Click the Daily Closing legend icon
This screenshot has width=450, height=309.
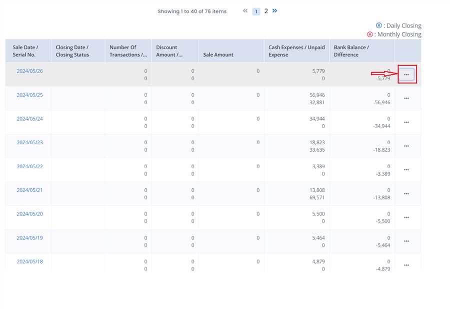(379, 26)
